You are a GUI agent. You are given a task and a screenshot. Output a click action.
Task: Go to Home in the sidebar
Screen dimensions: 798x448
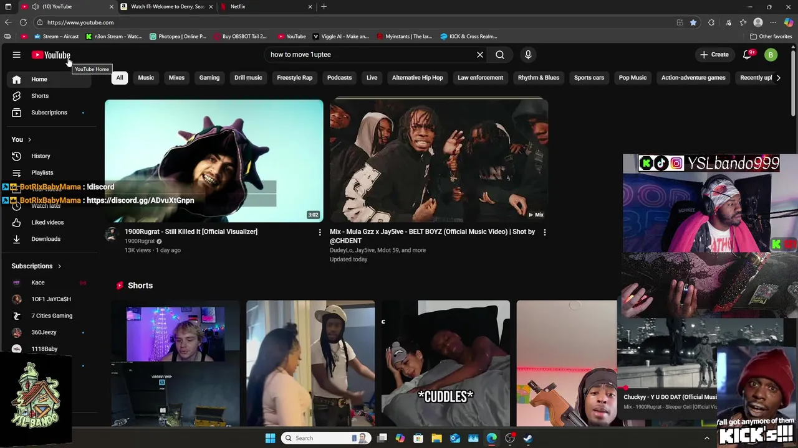49,79
